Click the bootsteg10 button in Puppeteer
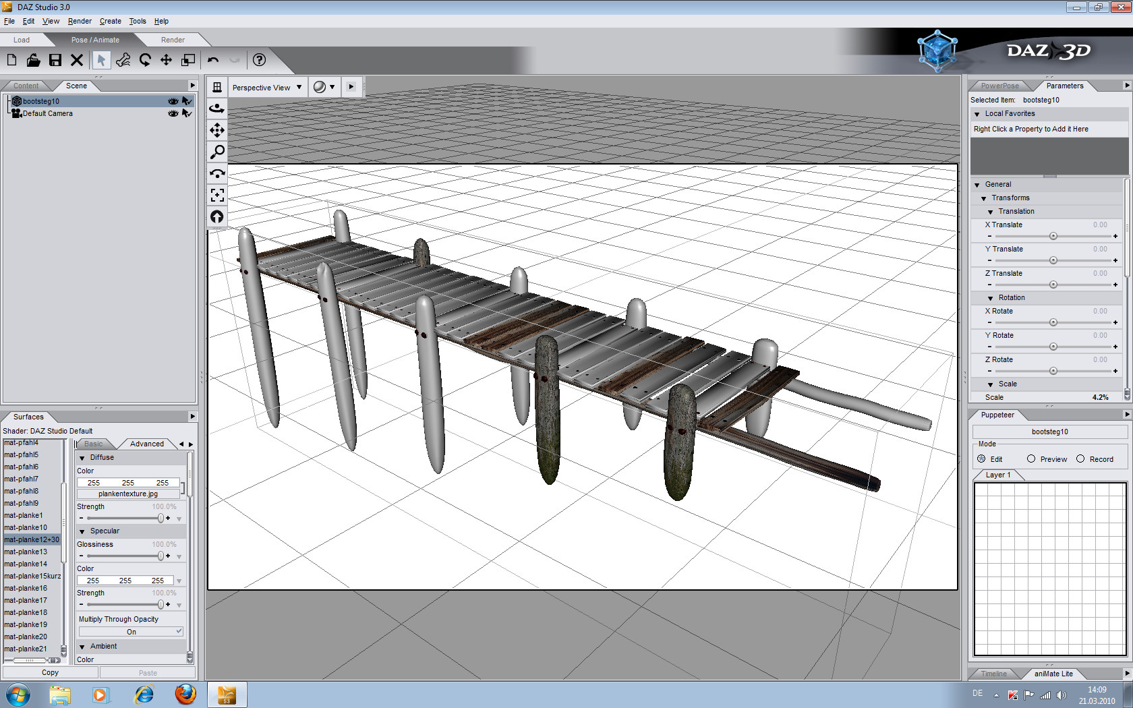 1050,432
